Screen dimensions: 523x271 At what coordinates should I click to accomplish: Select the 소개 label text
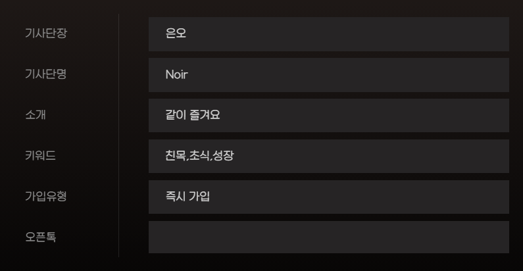click(x=35, y=115)
